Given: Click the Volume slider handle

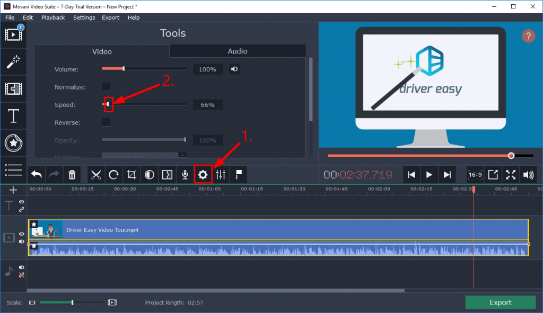Looking at the screenshot, I should (x=124, y=68).
